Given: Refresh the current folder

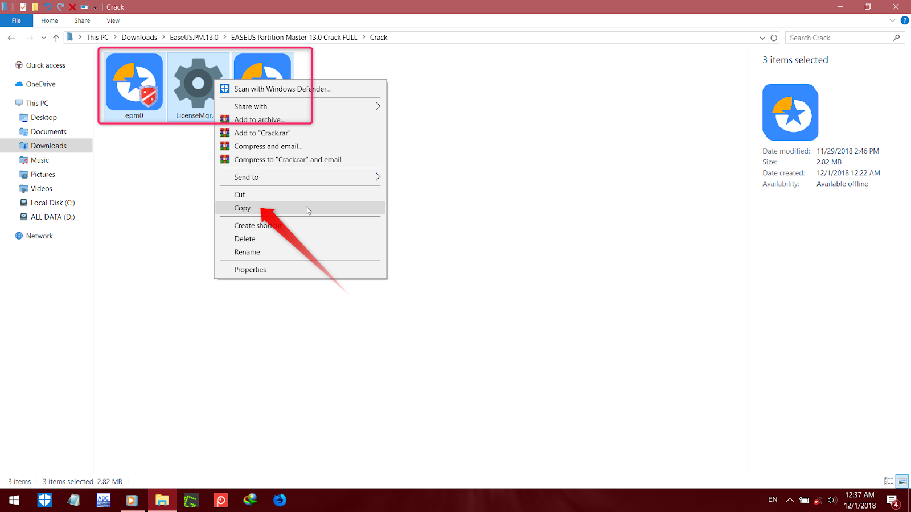Looking at the screenshot, I should pos(774,38).
